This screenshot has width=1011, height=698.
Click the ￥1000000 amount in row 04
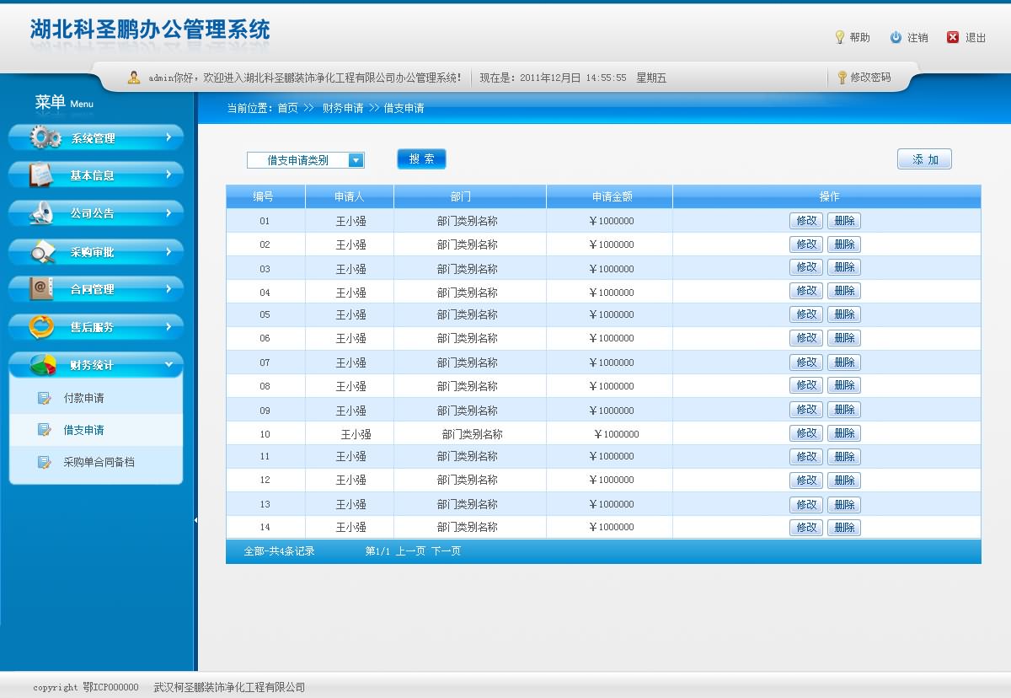point(611,293)
